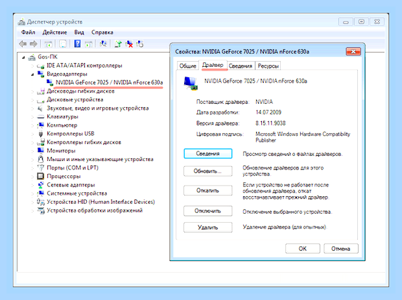Toggle the action pane toolbar icon

89,44
